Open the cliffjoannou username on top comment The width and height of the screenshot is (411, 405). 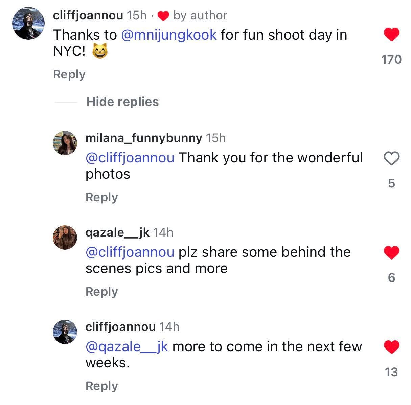coord(88,15)
